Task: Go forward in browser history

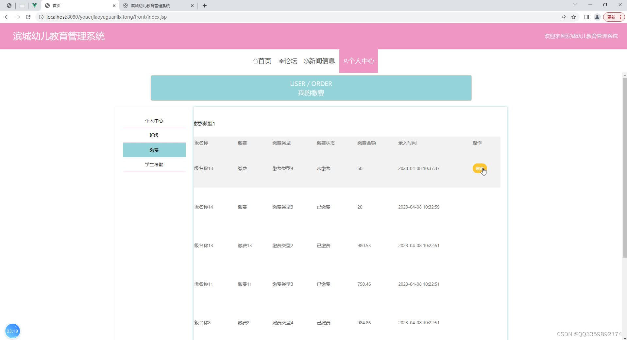Action: pyautogui.click(x=18, y=17)
